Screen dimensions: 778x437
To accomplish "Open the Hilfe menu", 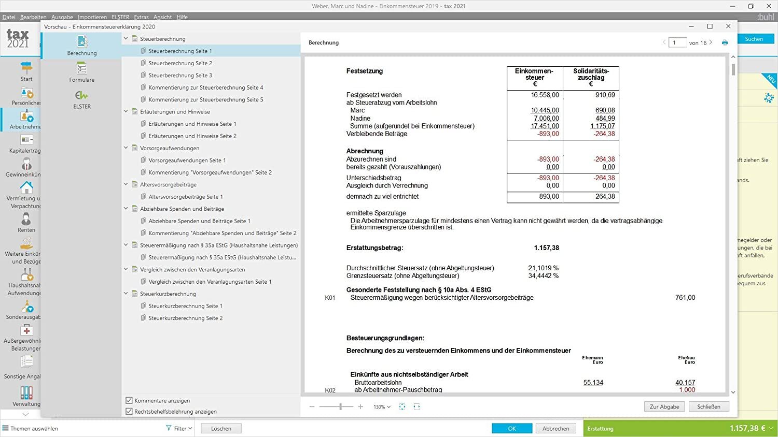I will click(182, 17).
